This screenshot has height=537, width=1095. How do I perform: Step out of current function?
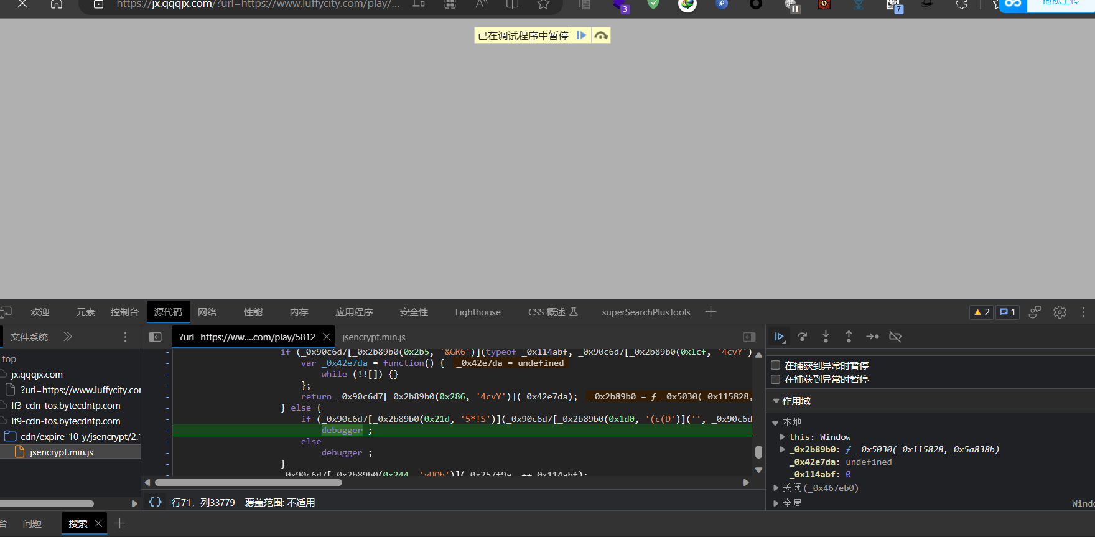[849, 337]
